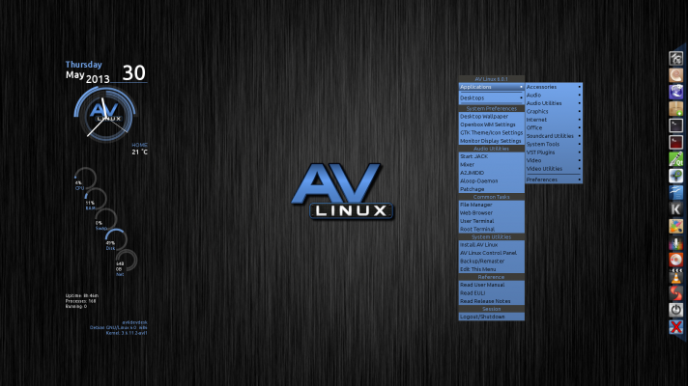Screen dimensions: 688x386
Task: Expand the Internet submenu
Action: (x=554, y=120)
